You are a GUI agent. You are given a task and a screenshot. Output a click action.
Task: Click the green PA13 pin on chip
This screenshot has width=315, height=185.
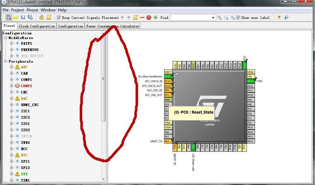pyautogui.click(x=251, y=81)
